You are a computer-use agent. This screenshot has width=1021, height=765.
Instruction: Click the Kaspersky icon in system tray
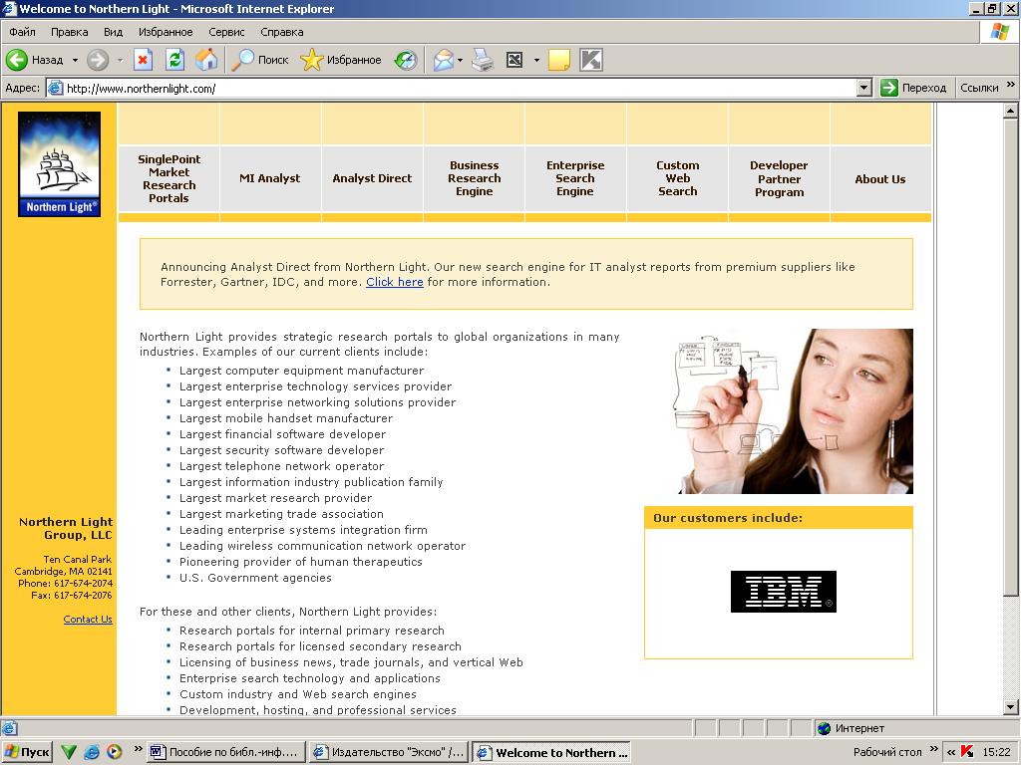(966, 752)
